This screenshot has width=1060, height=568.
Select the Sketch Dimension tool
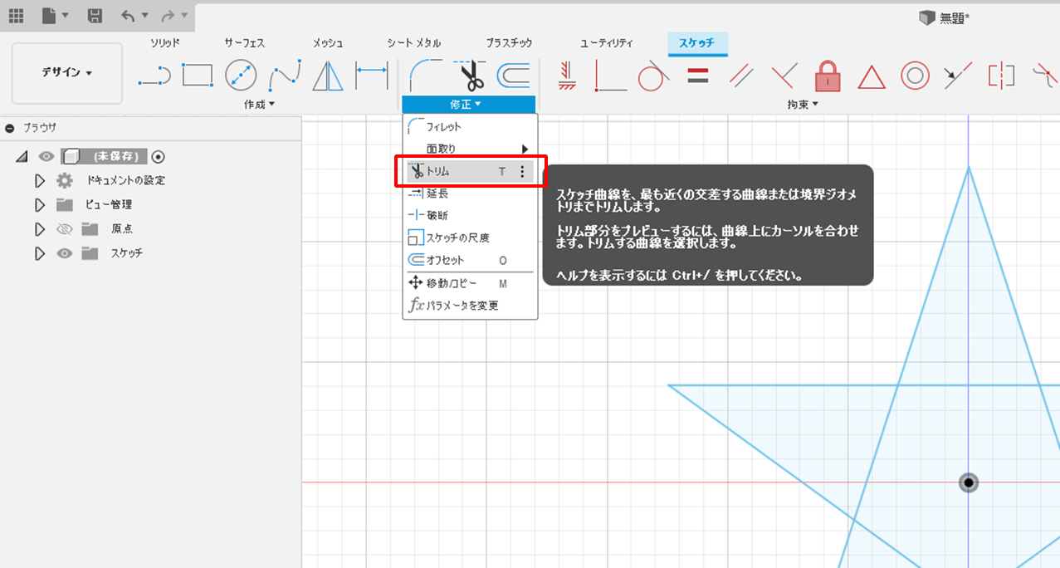(x=371, y=76)
